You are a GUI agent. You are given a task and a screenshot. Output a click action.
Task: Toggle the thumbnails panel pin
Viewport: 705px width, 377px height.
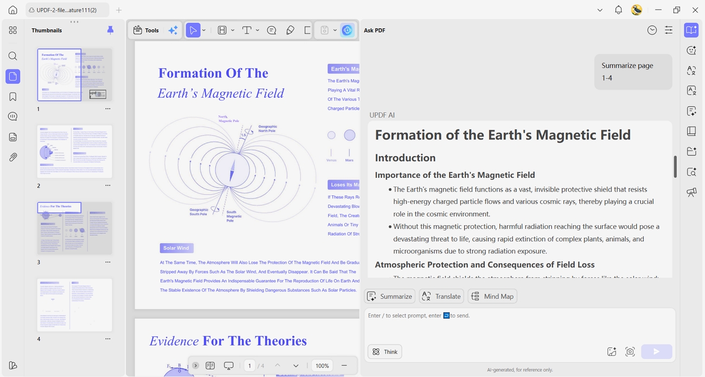point(111,30)
